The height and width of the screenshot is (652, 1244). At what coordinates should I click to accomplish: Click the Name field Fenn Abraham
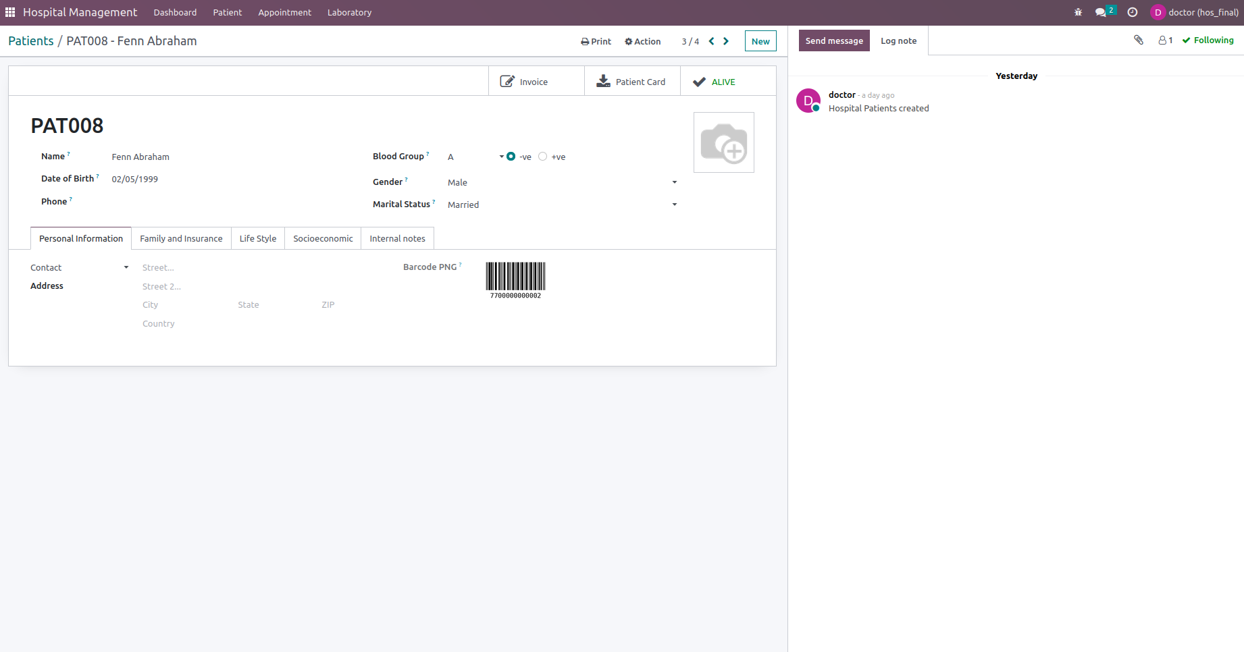230,157
